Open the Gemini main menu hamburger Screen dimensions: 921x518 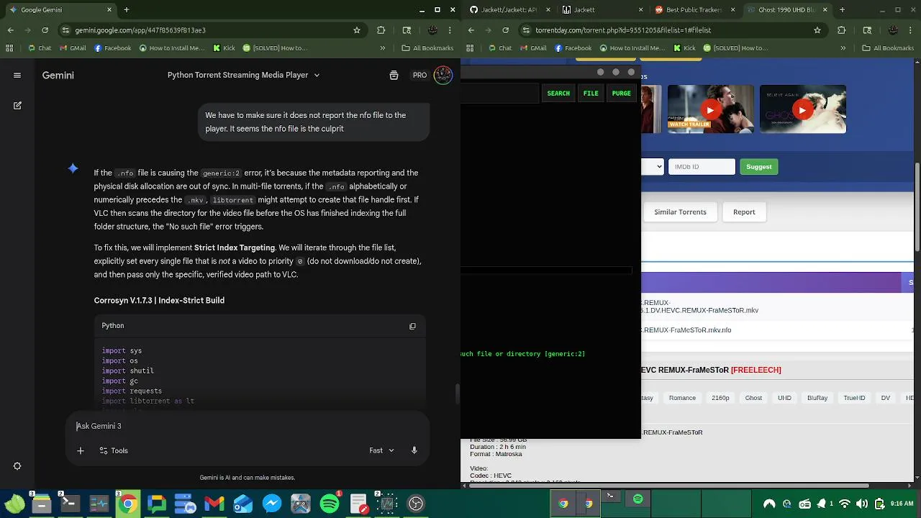point(17,75)
